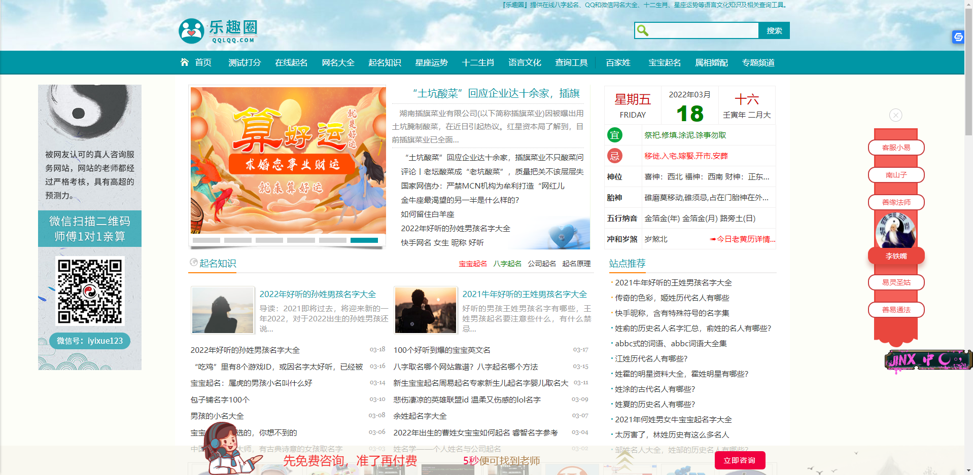Go to 在线起名 section
973x475 pixels.
(291, 62)
